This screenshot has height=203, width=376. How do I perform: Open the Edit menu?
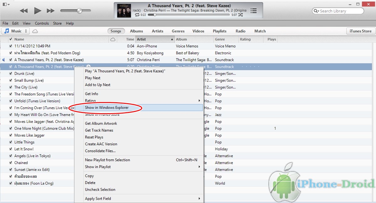pos(15,23)
